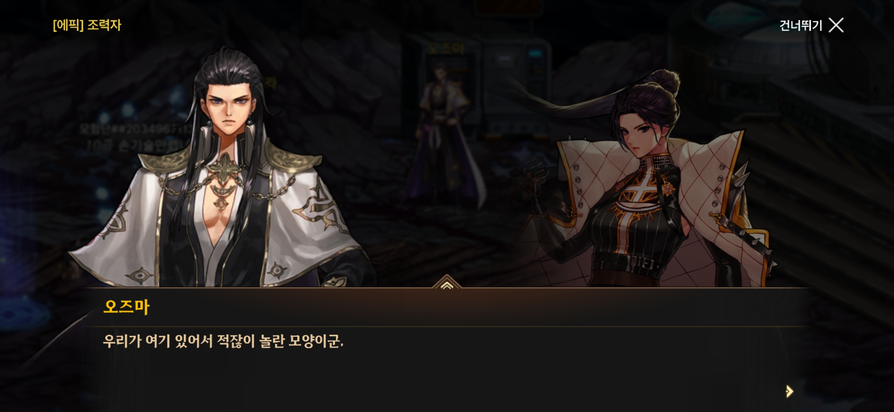Tap the dialogue line 우리가 여기 있어서
The width and height of the screenshot is (894, 412).
223,341
